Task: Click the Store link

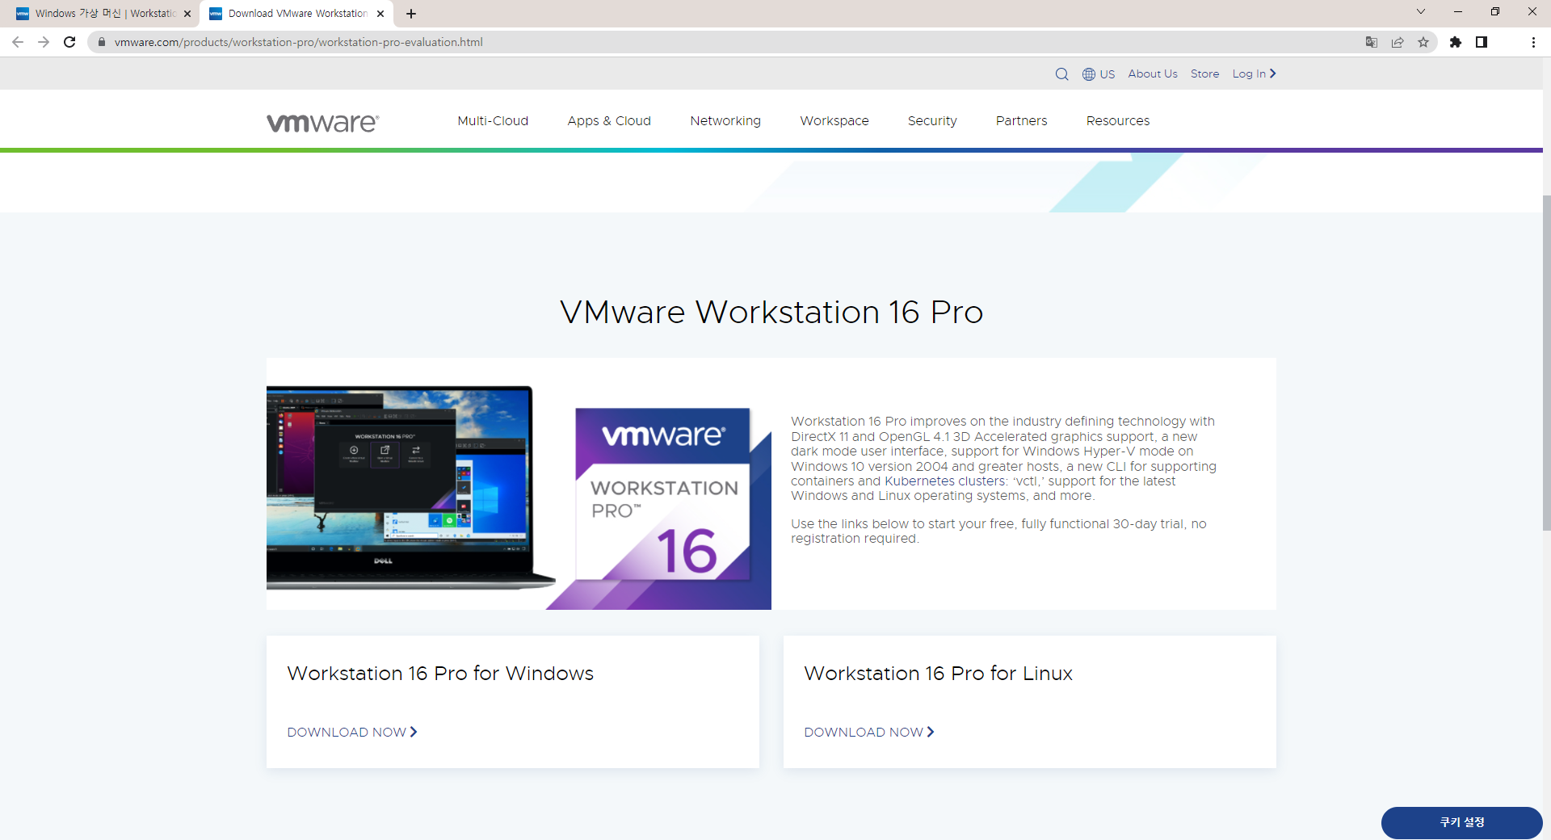Action: tap(1204, 73)
